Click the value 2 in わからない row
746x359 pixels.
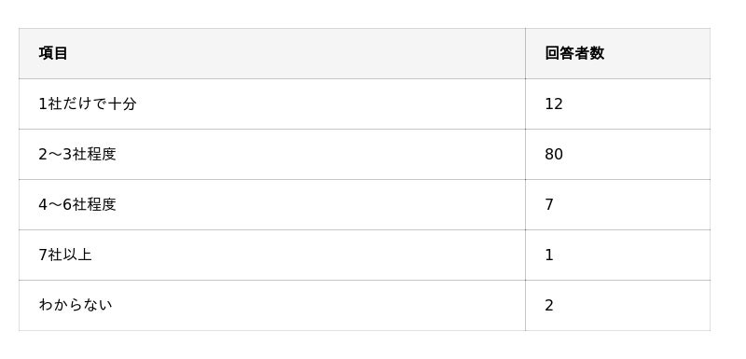coord(617,305)
